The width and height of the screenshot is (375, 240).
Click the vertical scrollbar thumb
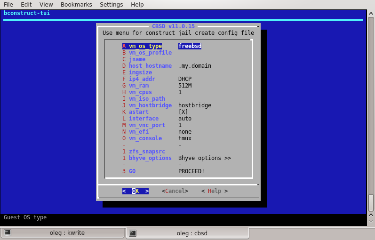point(371,203)
